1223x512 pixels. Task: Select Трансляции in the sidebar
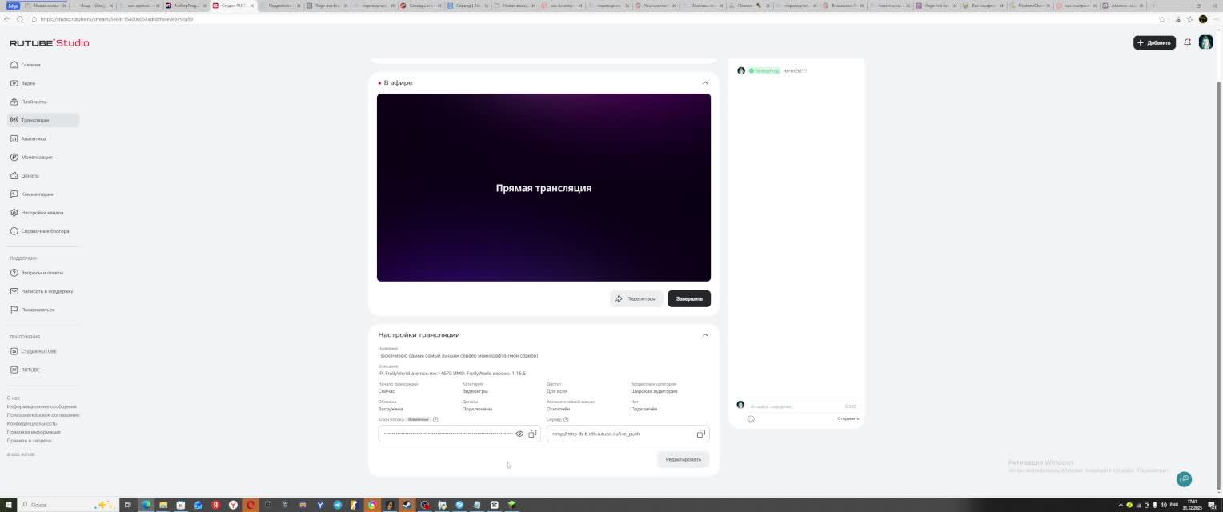pos(43,120)
